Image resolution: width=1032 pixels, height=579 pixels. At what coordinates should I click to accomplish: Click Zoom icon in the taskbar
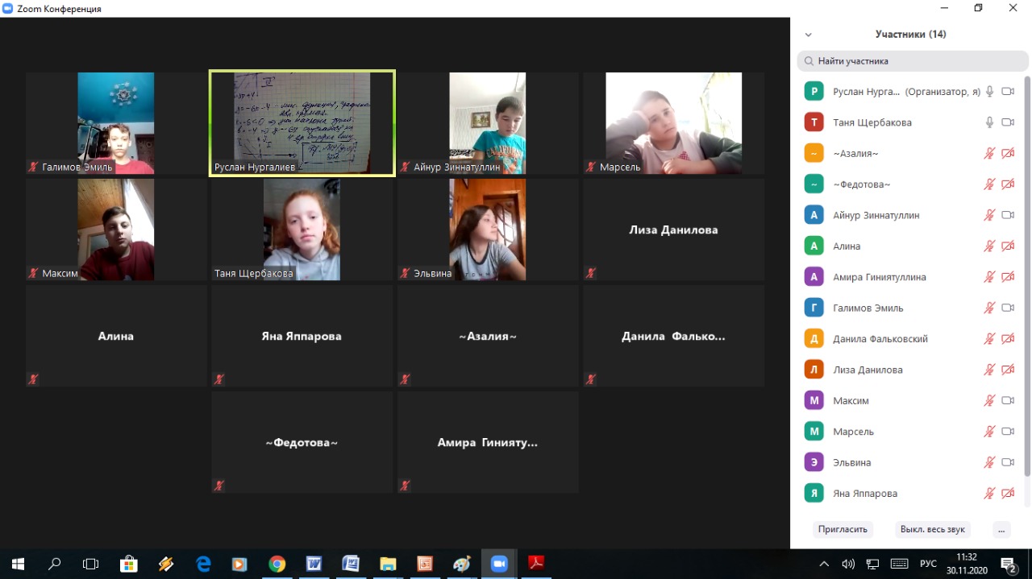coord(499,564)
